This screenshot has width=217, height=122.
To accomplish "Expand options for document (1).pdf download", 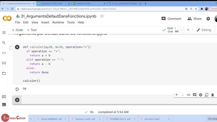I will point(169,119).
